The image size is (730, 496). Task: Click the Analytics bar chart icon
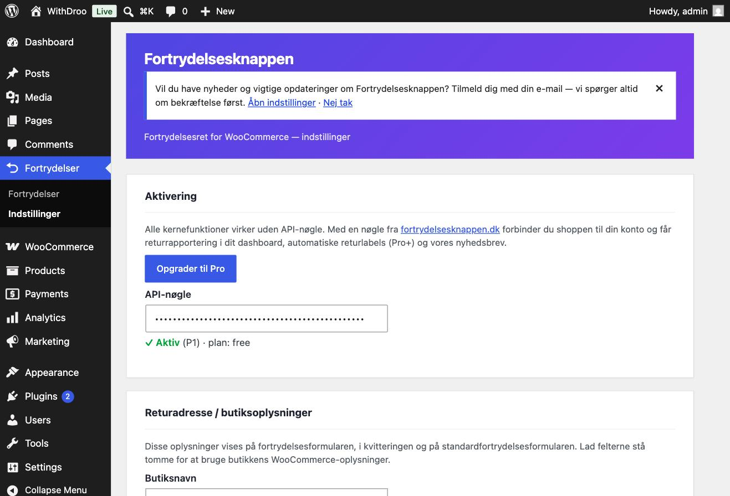pos(12,318)
